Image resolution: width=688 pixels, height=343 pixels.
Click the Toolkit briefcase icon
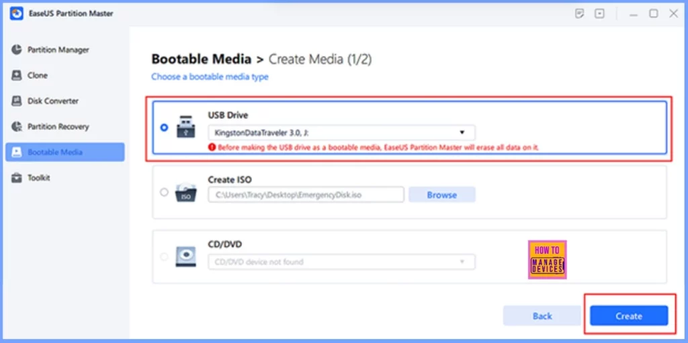coord(17,178)
